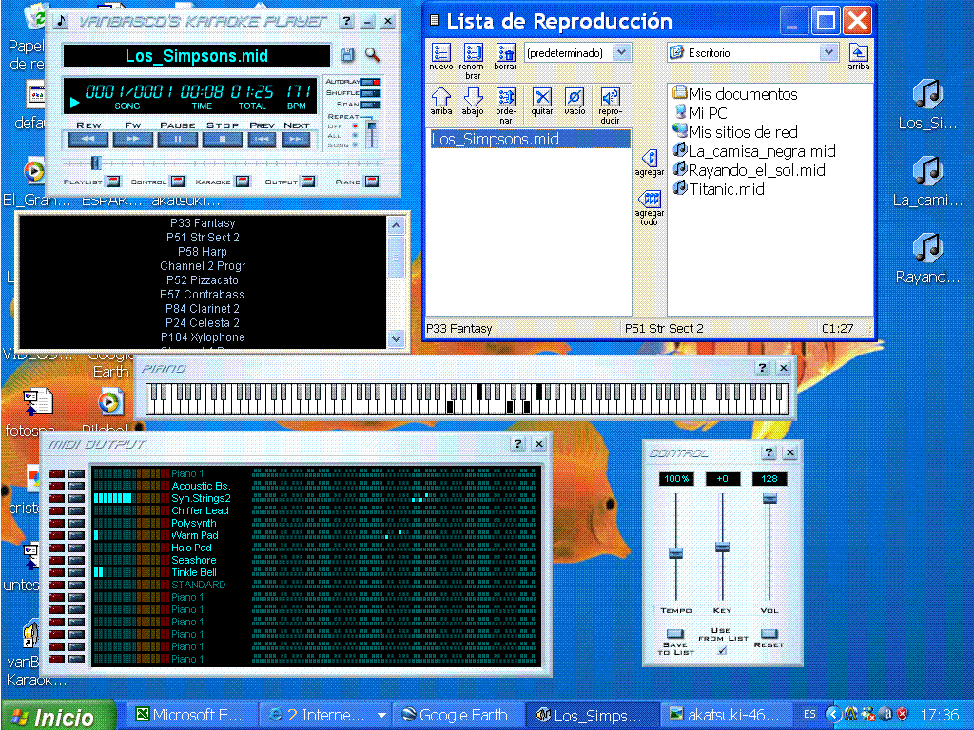Click the Key slider handle
974x730 pixels.
[x=722, y=547]
